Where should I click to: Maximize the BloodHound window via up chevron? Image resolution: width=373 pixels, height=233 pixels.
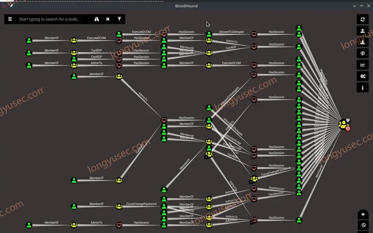coord(361,6)
